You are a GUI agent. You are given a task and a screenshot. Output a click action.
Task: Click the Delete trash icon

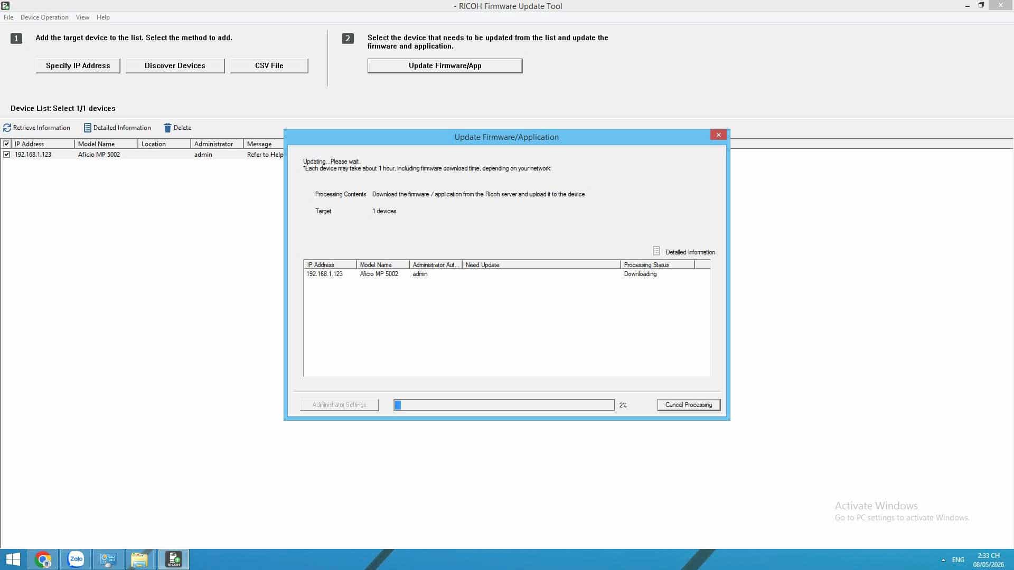tap(167, 128)
